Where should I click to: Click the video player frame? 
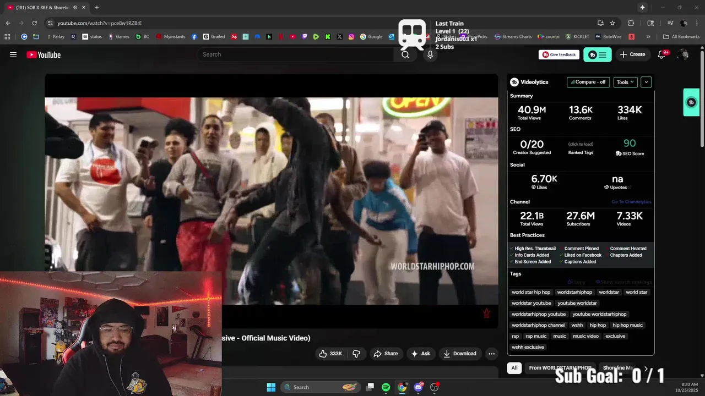(x=271, y=201)
